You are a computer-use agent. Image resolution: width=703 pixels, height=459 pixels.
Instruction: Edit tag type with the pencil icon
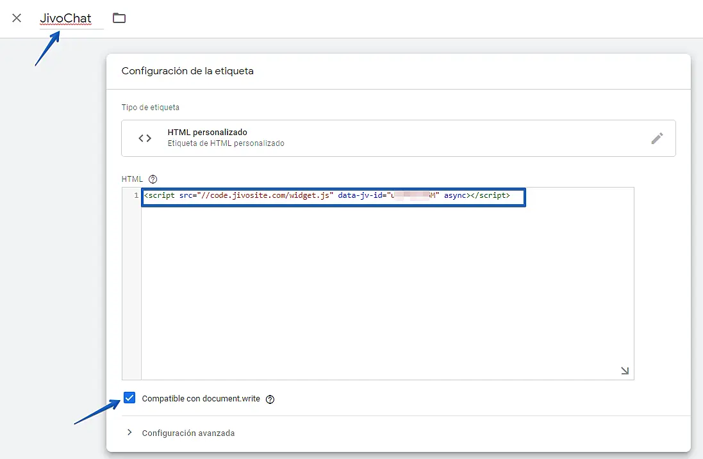point(657,138)
